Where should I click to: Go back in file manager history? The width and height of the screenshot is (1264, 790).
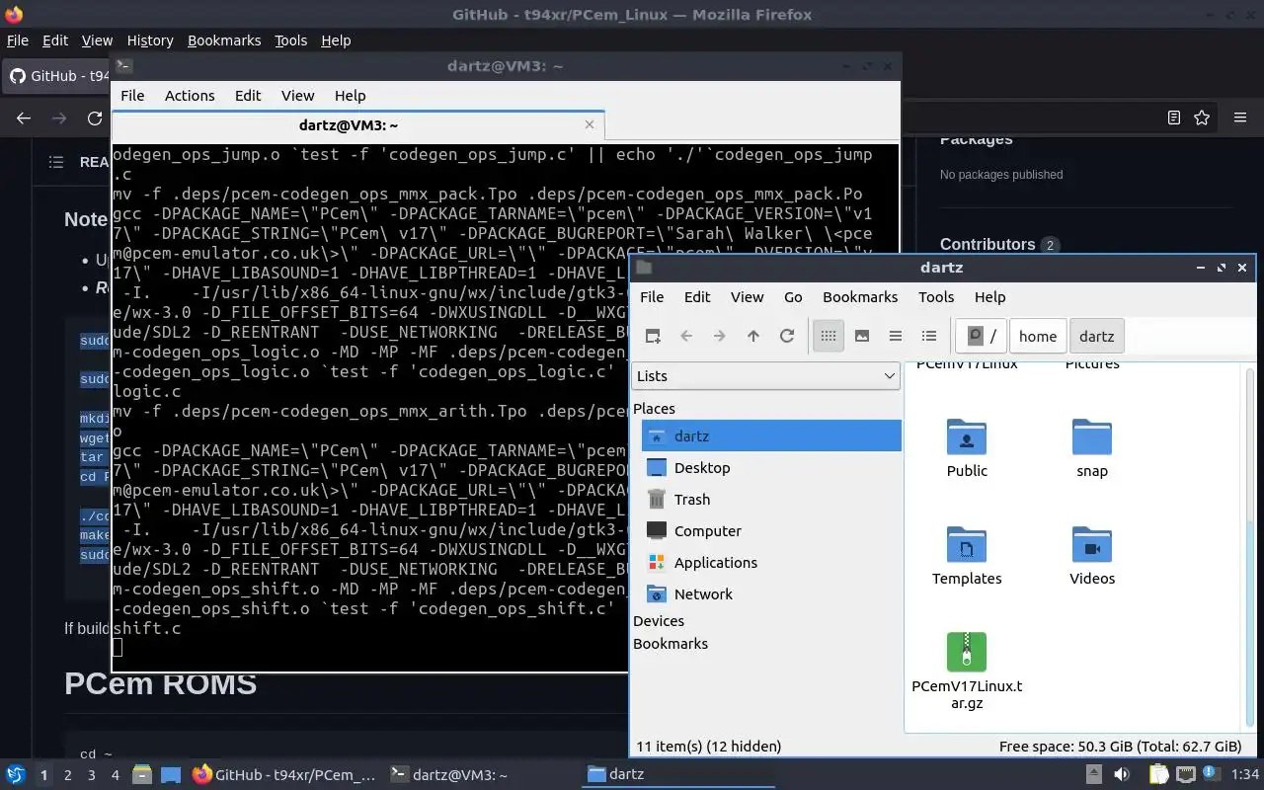686,336
